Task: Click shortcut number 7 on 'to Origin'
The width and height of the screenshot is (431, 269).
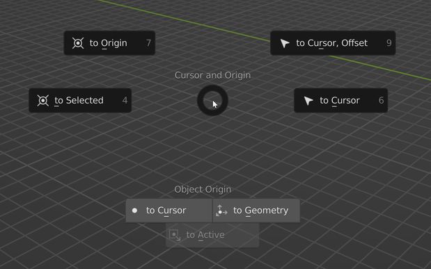Action: point(148,43)
